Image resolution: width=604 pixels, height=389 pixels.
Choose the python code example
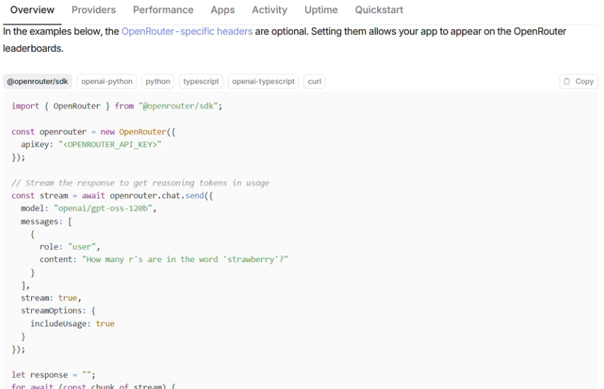point(158,82)
